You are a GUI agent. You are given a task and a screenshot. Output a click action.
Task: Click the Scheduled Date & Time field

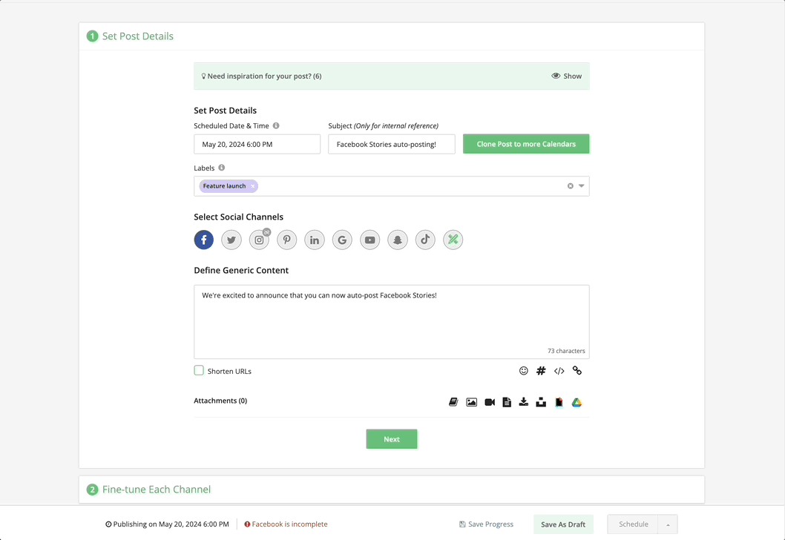(257, 144)
